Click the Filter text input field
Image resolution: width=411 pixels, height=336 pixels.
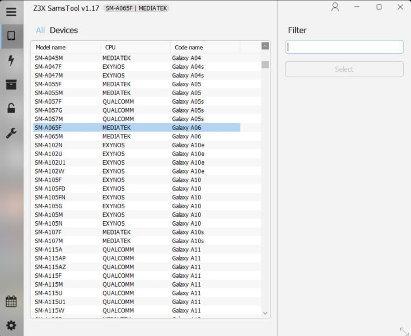pos(344,47)
